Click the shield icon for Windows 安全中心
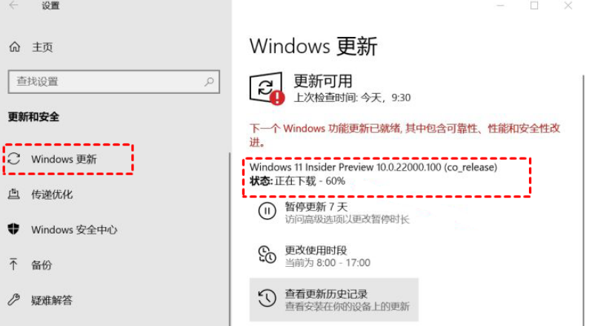589x326 pixels. tap(13, 228)
